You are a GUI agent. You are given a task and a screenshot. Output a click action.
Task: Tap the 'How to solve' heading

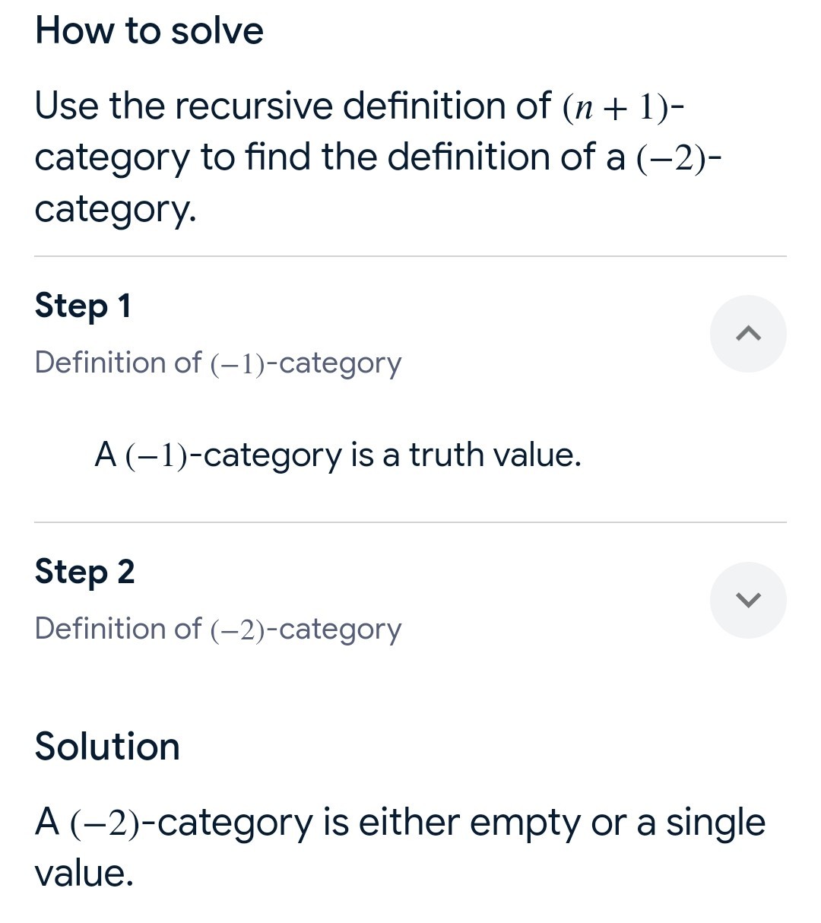(150, 31)
